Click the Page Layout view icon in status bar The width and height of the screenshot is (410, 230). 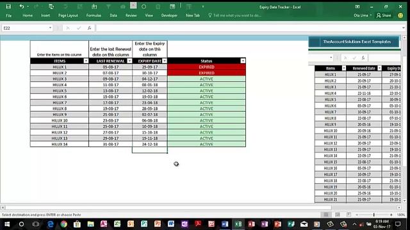pos(338,215)
